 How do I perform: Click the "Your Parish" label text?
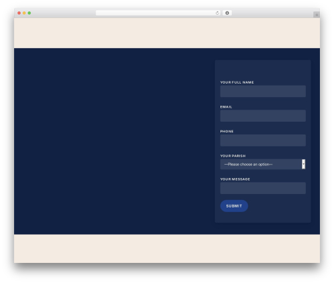point(232,156)
